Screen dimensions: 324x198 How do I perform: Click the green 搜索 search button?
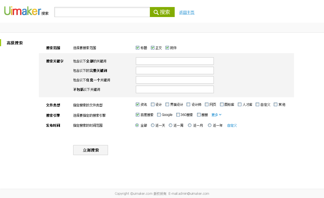162,12
